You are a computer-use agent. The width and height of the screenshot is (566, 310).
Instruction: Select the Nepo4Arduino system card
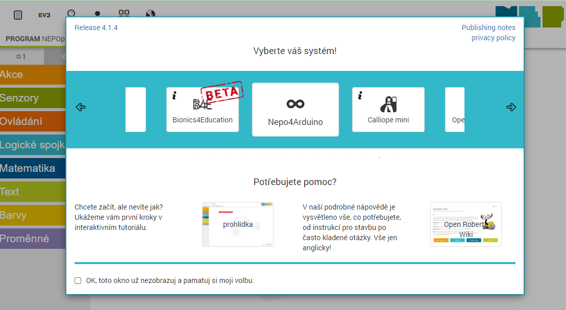pyautogui.click(x=296, y=110)
